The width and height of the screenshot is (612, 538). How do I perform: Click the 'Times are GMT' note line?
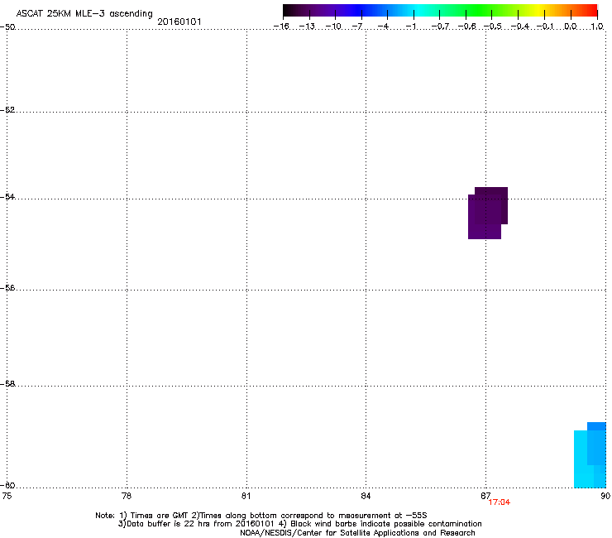click(261, 516)
